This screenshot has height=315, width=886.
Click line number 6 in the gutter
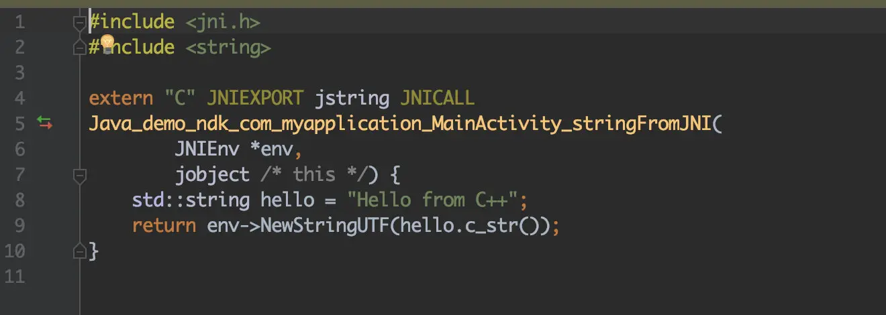19,149
